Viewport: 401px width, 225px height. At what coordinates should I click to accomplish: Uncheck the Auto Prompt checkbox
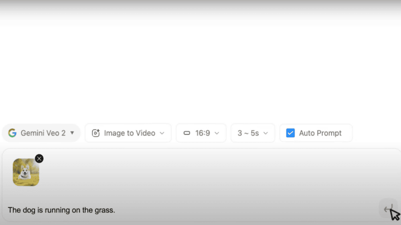click(x=290, y=133)
